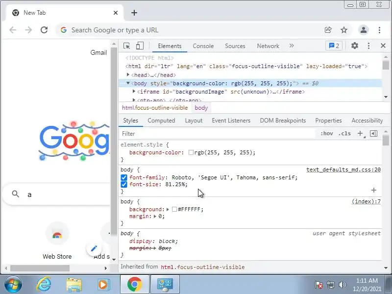
Task: Click the Gmail link
Action: tap(98, 52)
